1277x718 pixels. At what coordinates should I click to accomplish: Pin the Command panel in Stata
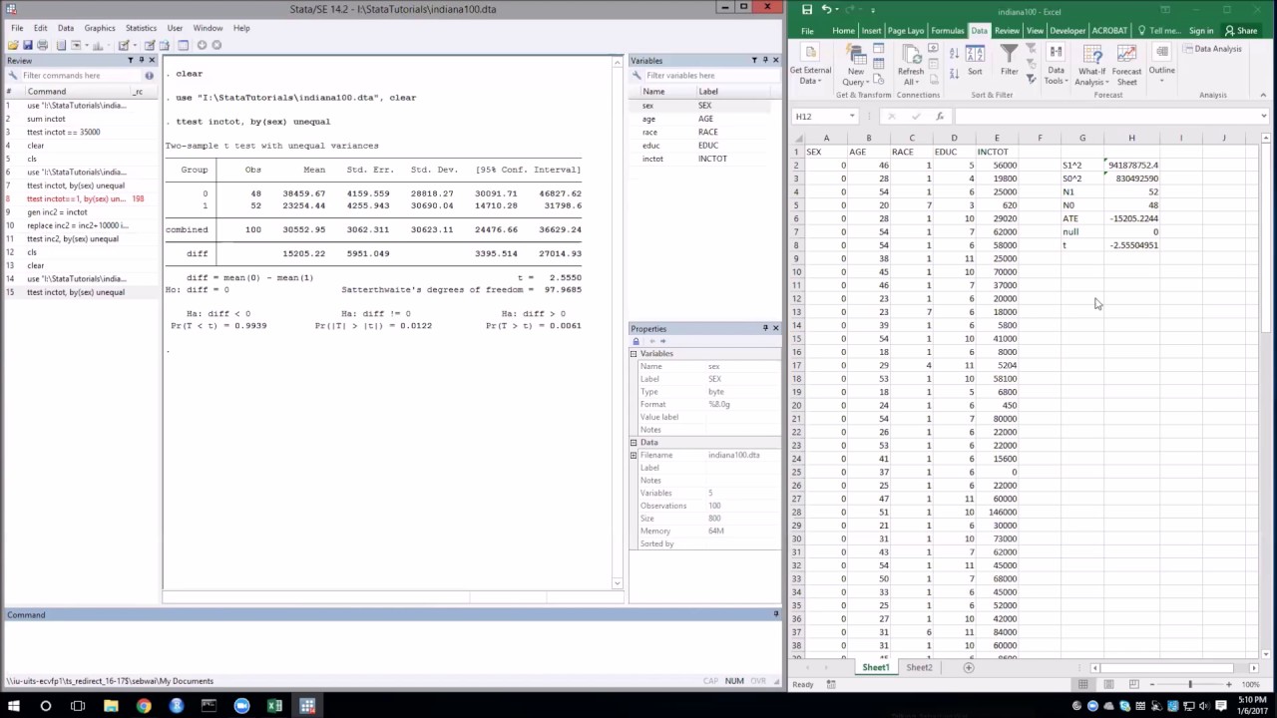click(x=776, y=614)
